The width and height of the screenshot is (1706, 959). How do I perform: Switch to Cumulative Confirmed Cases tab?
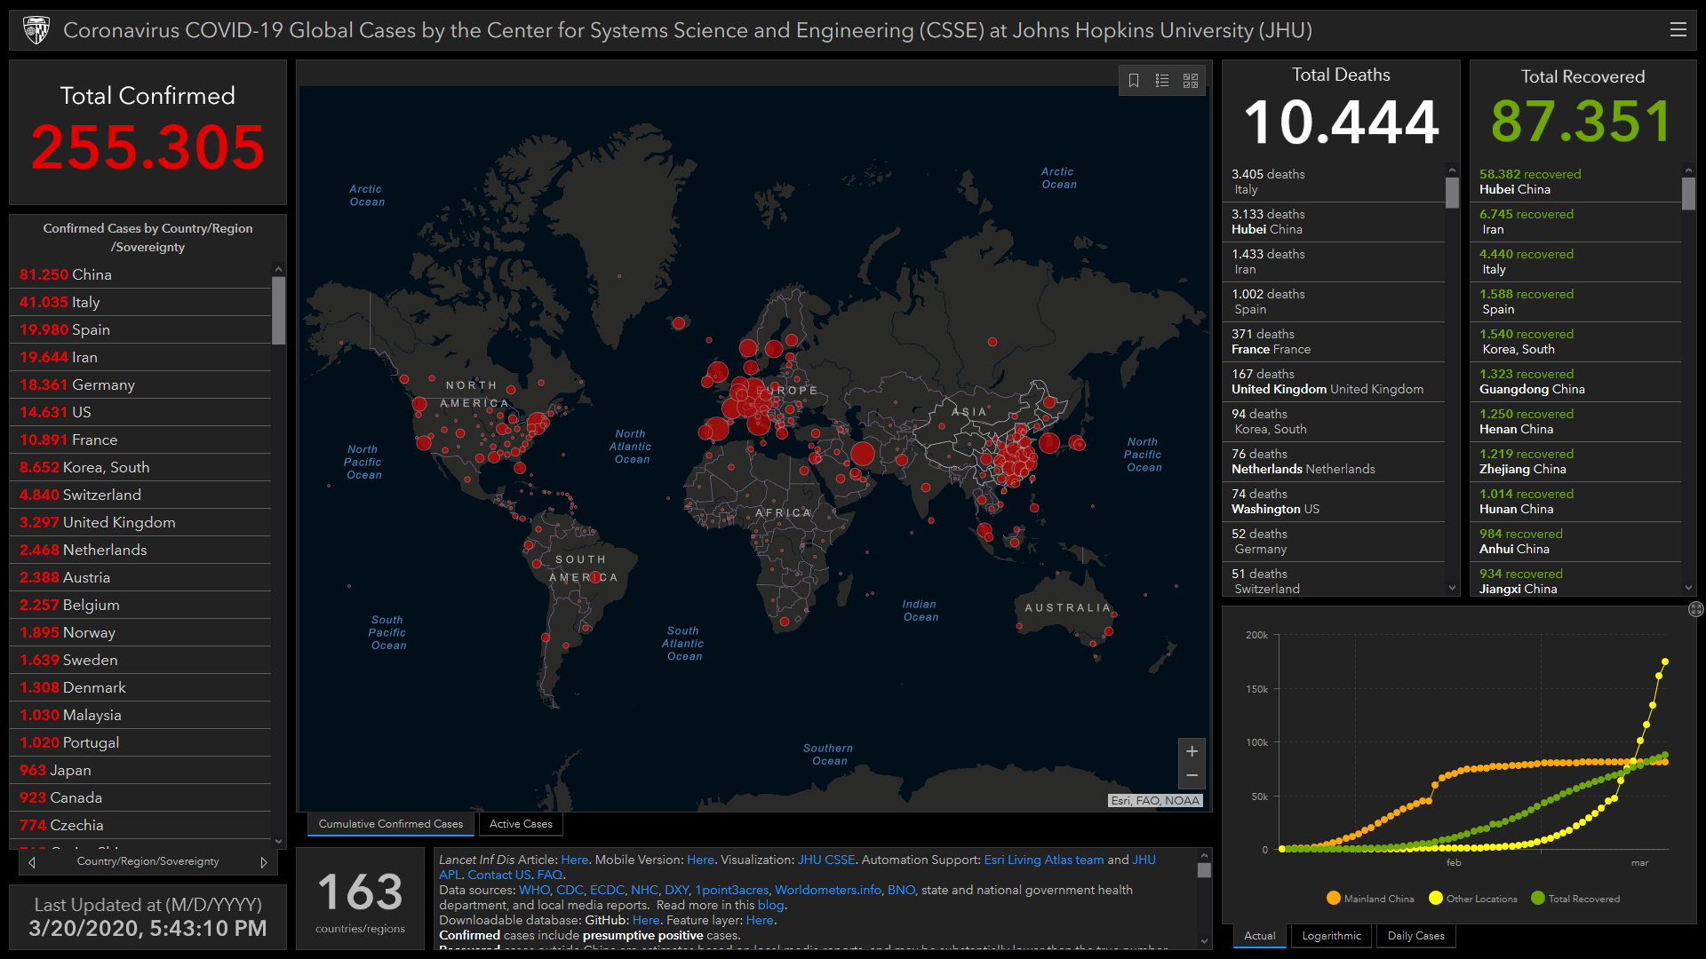click(391, 824)
